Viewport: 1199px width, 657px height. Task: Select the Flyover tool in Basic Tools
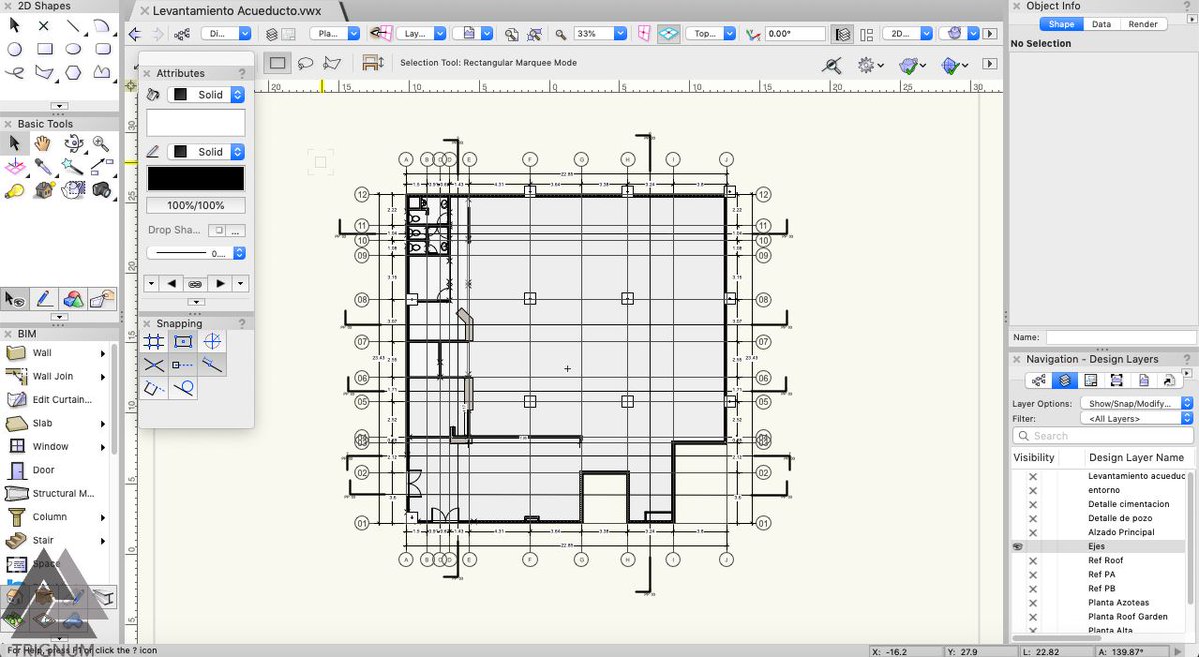click(x=73, y=145)
